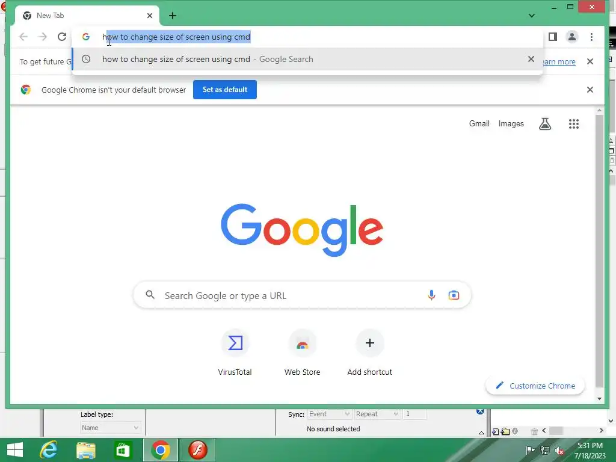
Task: Click the Google search box
Action: click(302, 295)
